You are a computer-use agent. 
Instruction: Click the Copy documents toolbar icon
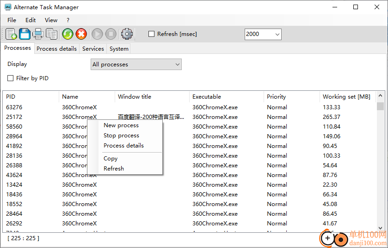(51, 34)
